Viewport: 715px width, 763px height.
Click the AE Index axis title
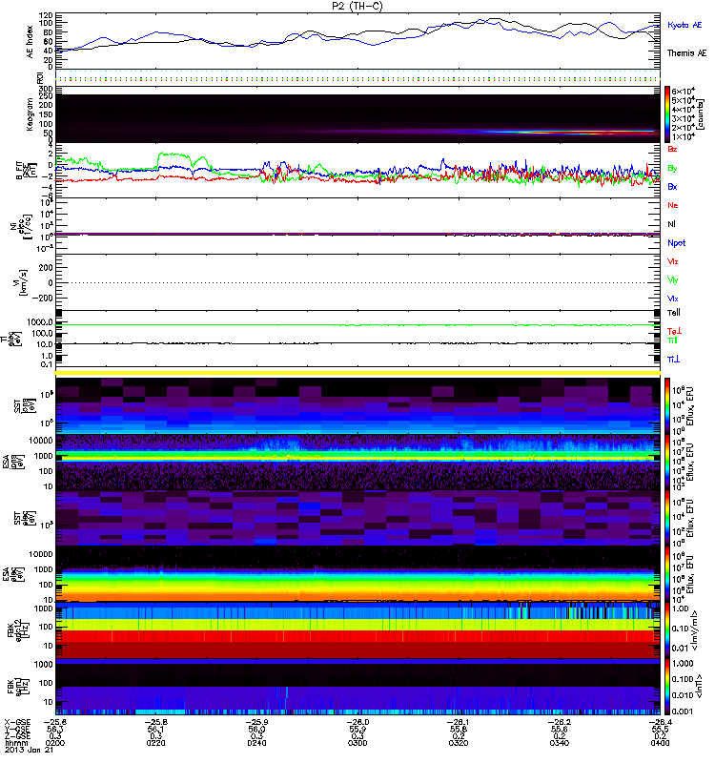31,42
